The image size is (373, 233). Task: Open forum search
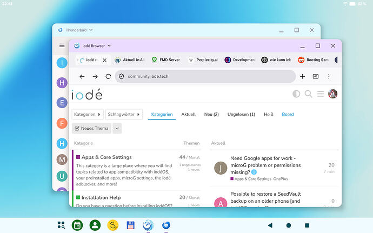308,94
